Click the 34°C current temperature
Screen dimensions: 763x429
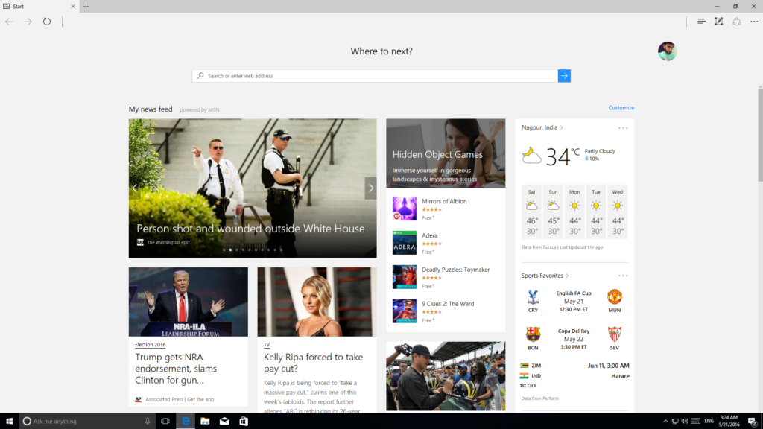pos(563,156)
